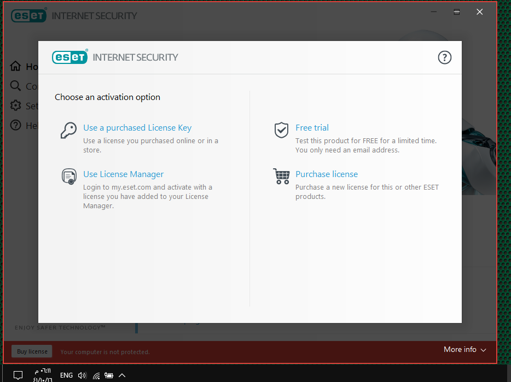The height and width of the screenshot is (382, 511).
Task: Click 'Your computer is not protected.' text
Action: (105, 352)
